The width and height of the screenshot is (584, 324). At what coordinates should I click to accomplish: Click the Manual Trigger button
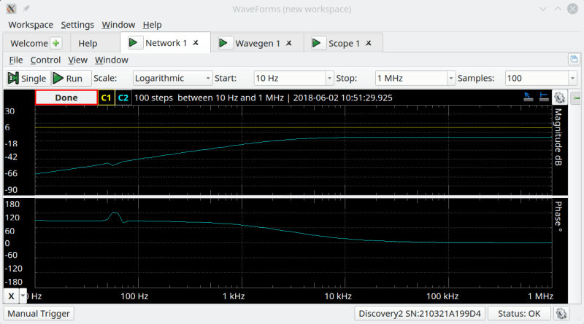(x=39, y=314)
